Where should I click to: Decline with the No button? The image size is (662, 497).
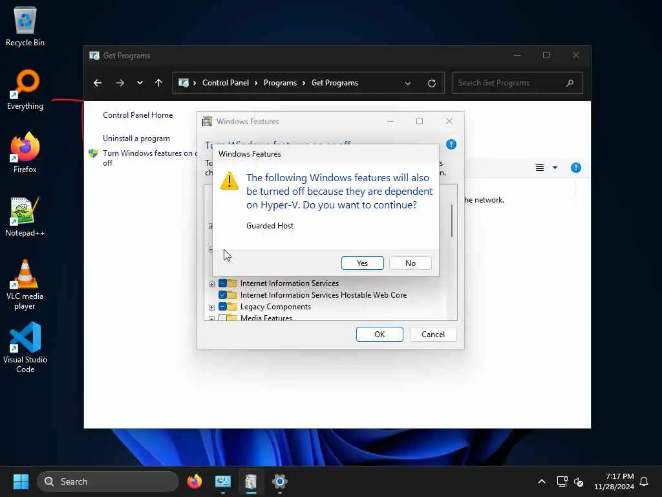point(410,263)
